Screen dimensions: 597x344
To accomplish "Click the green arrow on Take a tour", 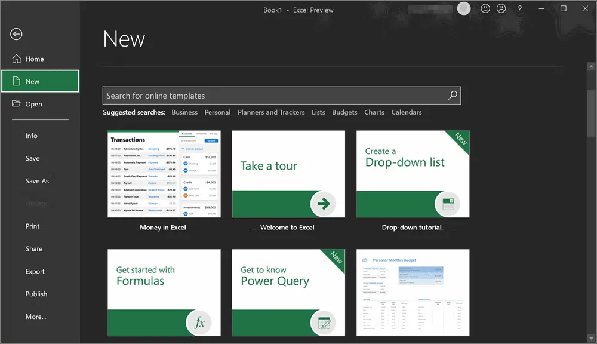I will click(x=324, y=204).
